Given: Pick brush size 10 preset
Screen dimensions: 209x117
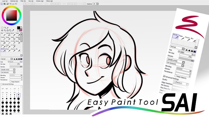Looking at the screenshot, I should click(3, 99).
